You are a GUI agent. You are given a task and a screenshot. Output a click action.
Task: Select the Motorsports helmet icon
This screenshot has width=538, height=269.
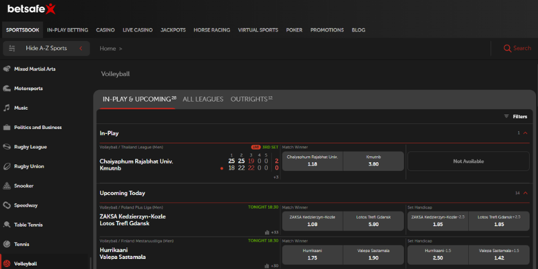(x=7, y=89)
